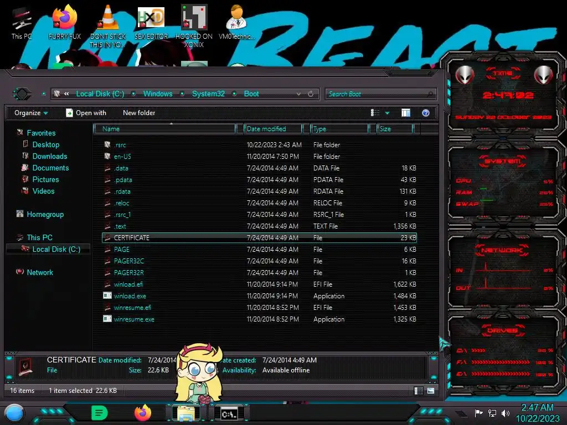Select winload.efi file
The image size is (567, 425).
coord(128,284)
